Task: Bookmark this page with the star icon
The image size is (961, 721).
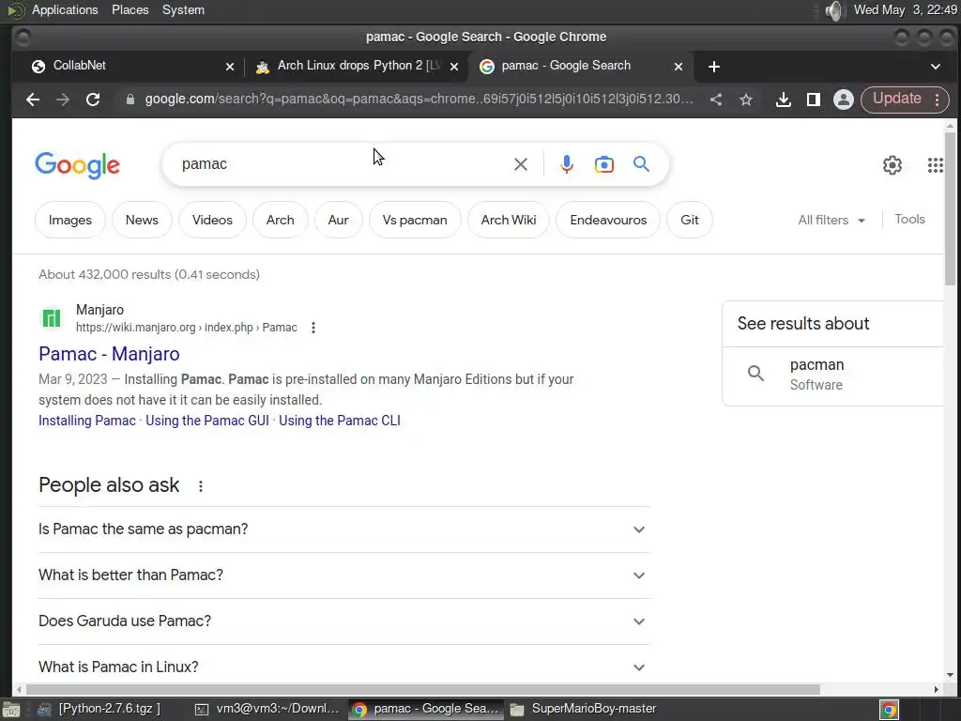Action: point(746,100)
